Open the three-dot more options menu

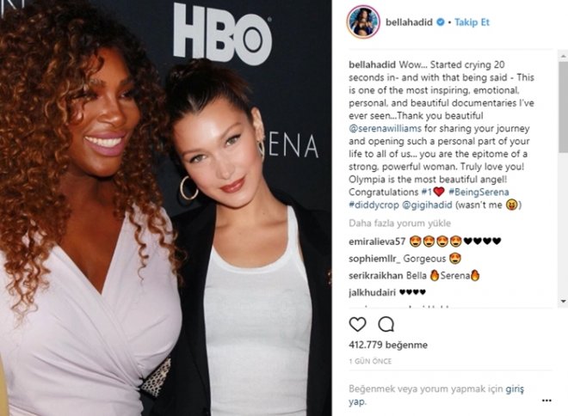(546, 401)
